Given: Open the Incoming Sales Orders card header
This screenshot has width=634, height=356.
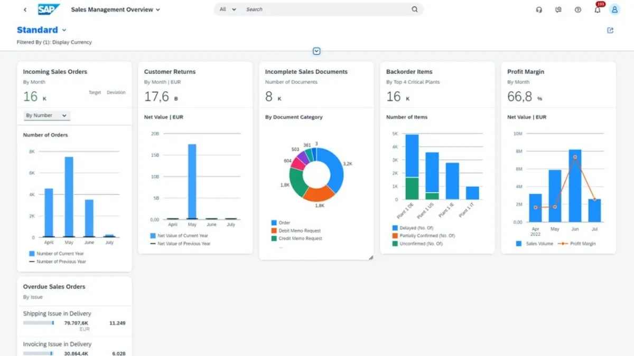Looking at the screenshot, I should [55, 72].
